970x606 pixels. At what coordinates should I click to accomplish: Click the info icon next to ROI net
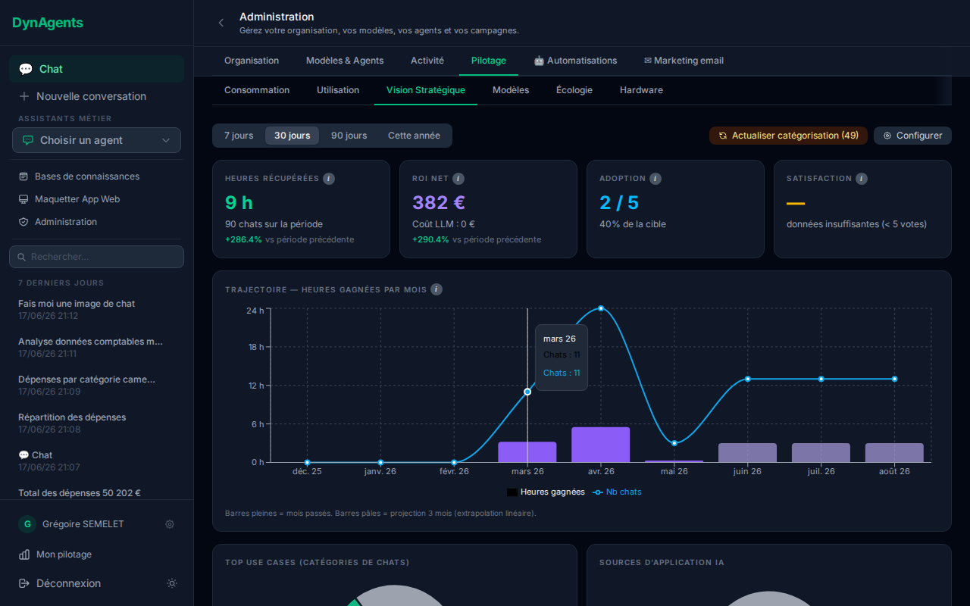[x=458, y=179]
